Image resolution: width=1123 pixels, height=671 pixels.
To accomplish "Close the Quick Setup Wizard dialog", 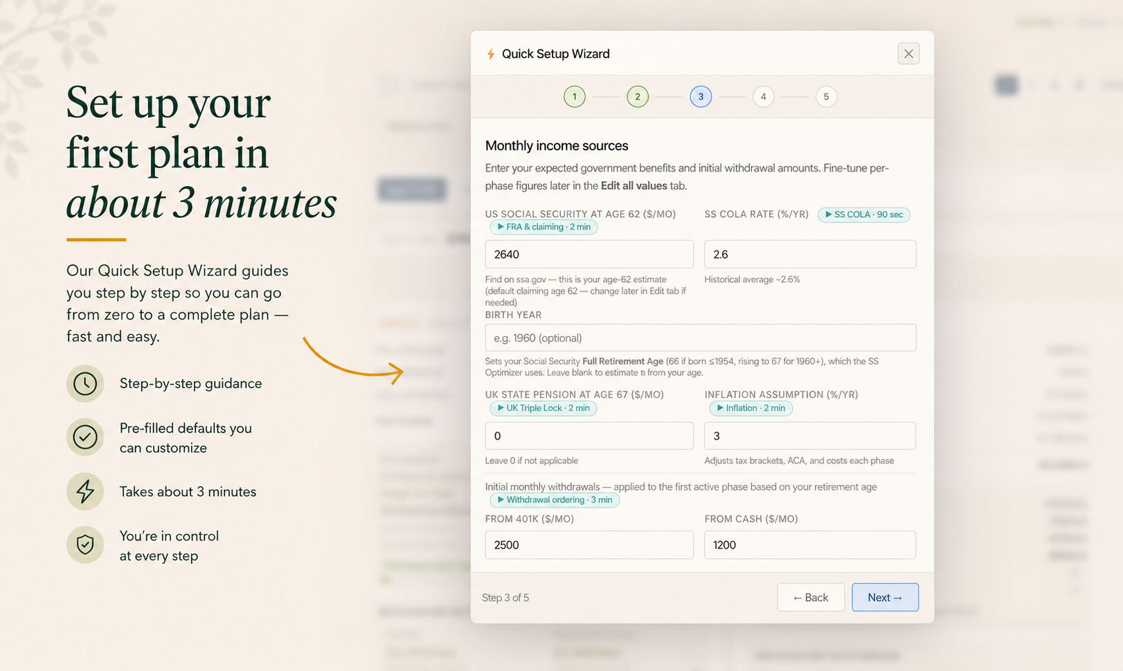I will 908,54.
